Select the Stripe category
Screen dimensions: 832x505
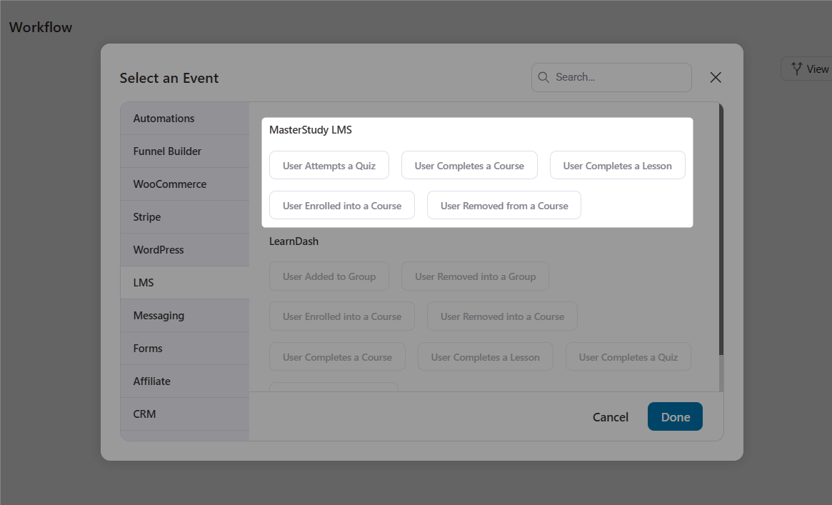coord(185,217)
